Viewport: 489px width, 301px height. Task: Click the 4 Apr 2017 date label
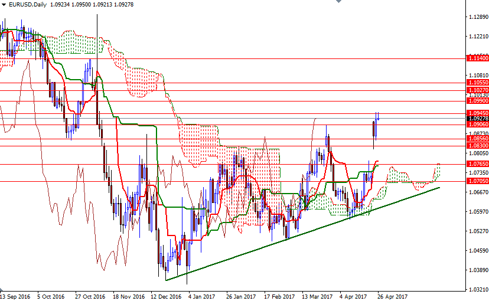[353, 297]
